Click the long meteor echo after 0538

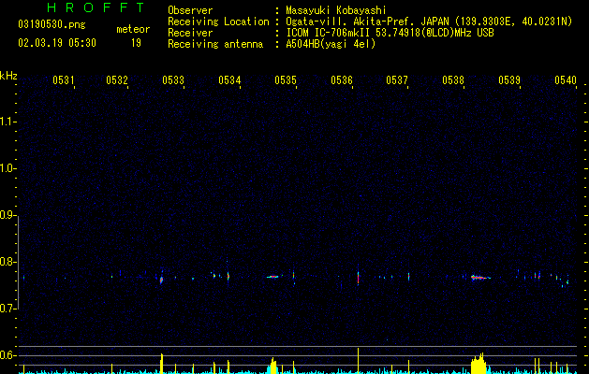480,278
